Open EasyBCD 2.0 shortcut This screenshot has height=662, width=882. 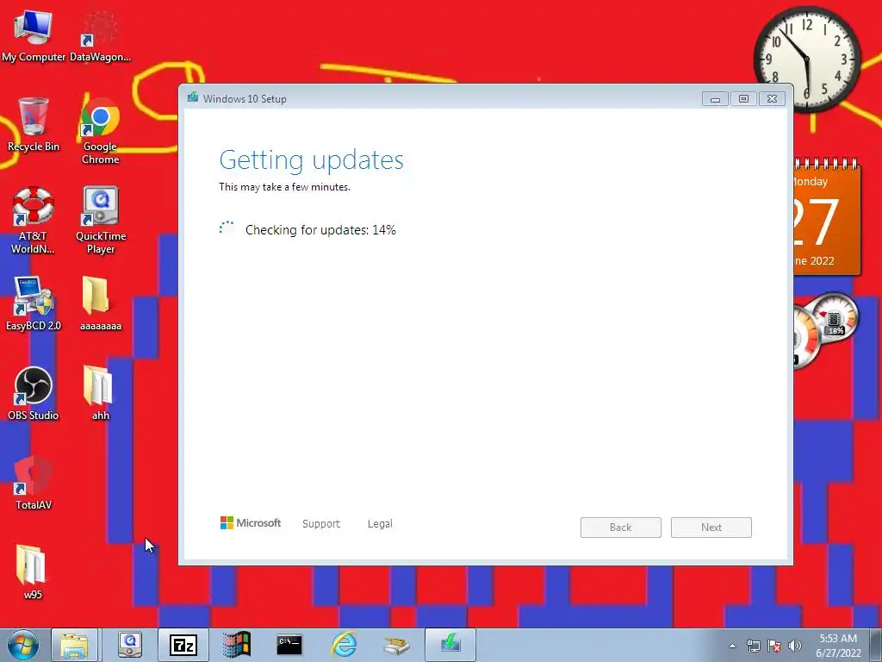click(x=34, y=304)
